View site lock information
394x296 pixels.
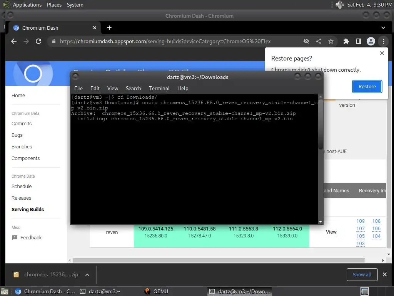[x=54, y=41]
